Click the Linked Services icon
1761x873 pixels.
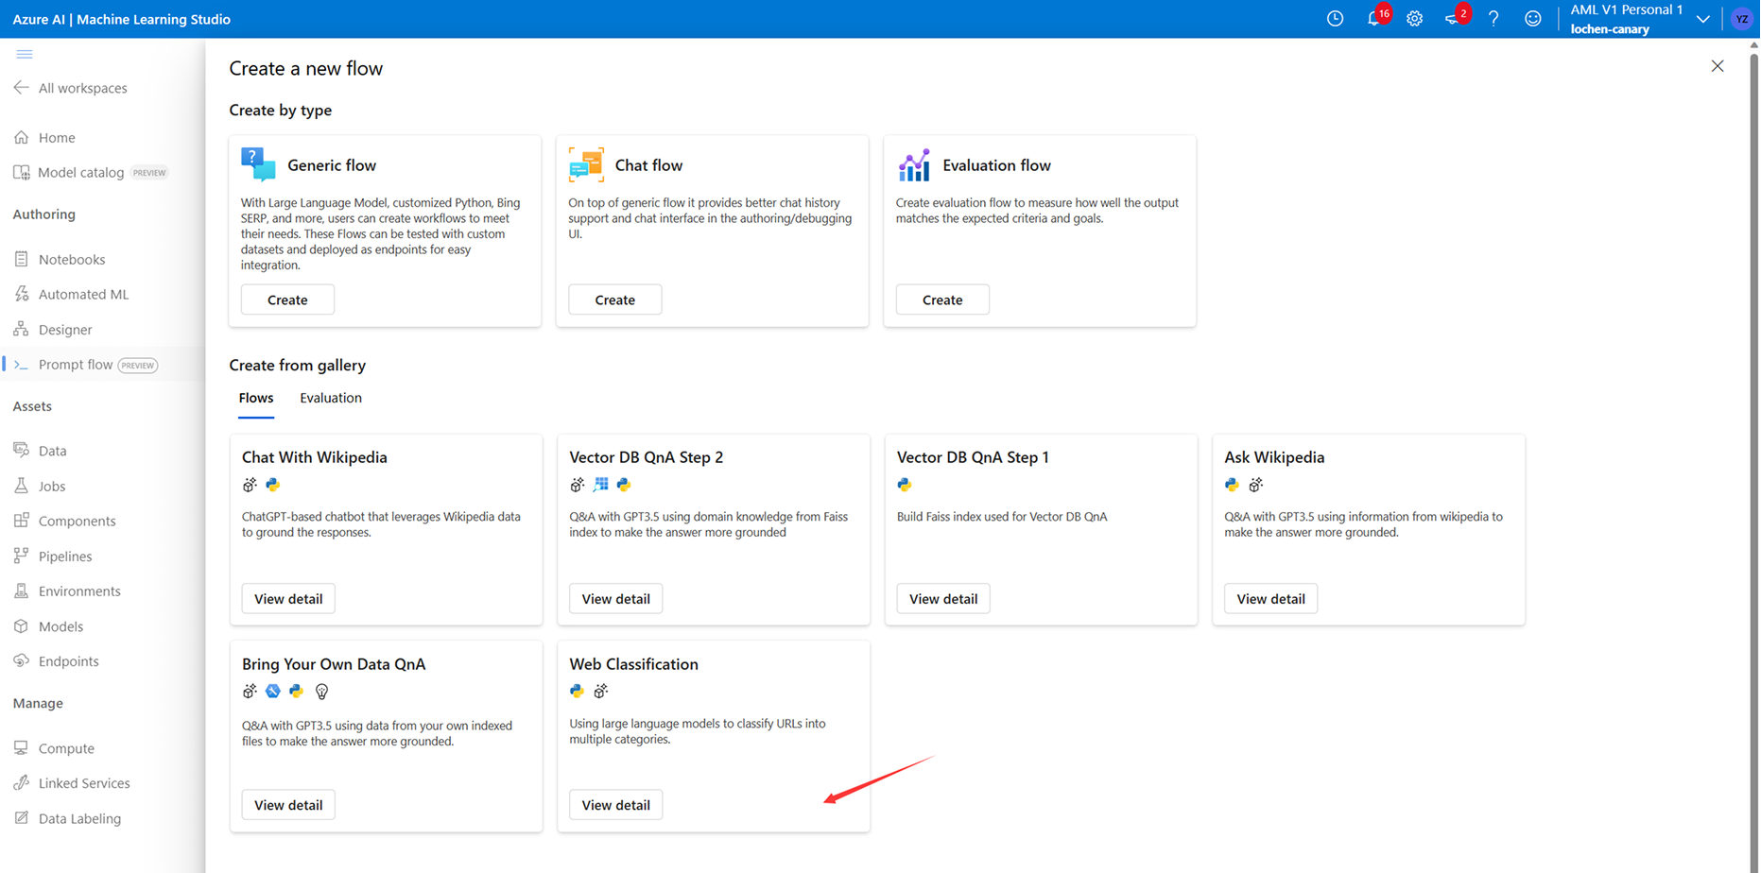(x=21, y=782)
